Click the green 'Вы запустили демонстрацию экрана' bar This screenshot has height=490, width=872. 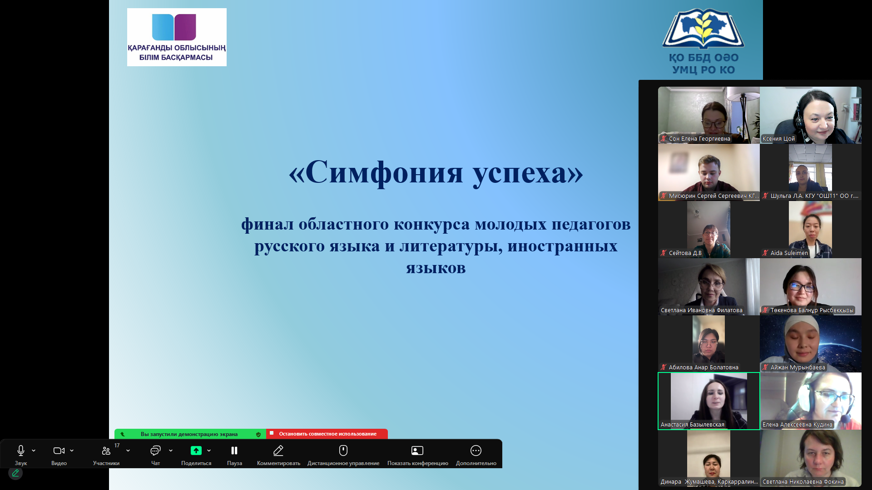(189, 434)
